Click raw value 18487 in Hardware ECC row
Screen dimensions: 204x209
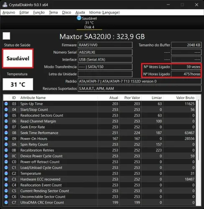[189, 179]
